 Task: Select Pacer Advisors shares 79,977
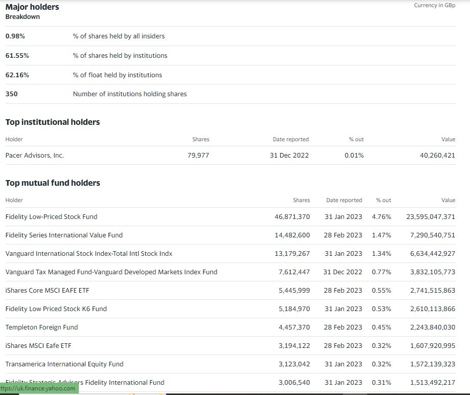tap(198, 156)
